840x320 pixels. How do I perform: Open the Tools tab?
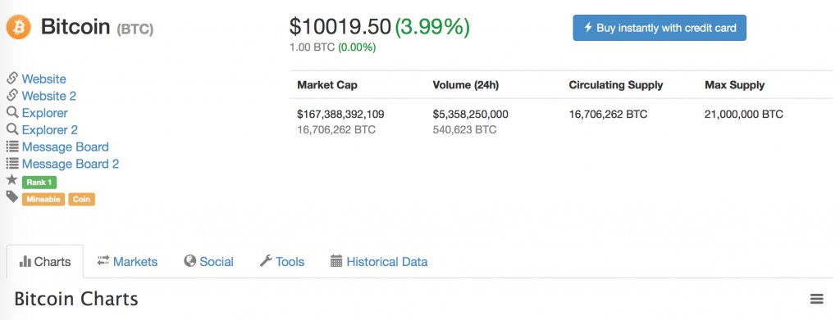tap(282, 261)
